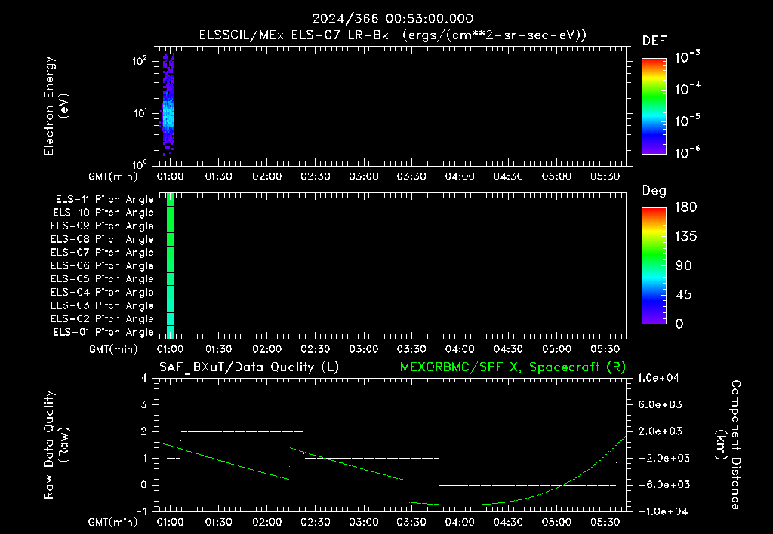
Task: Click the Electron Energy (eV) axis label
Action: click(x=56, y=106)
